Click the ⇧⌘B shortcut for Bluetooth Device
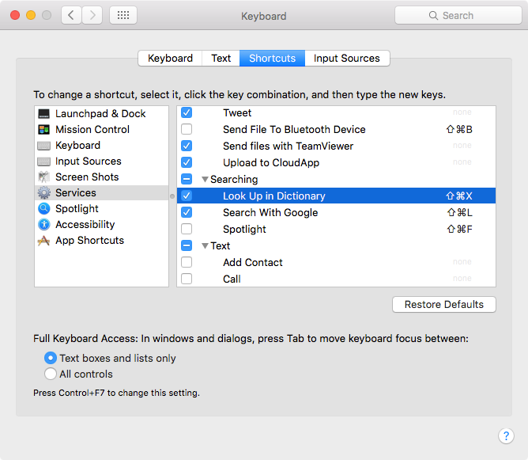 pyautogui.click(x=459, y=130)
